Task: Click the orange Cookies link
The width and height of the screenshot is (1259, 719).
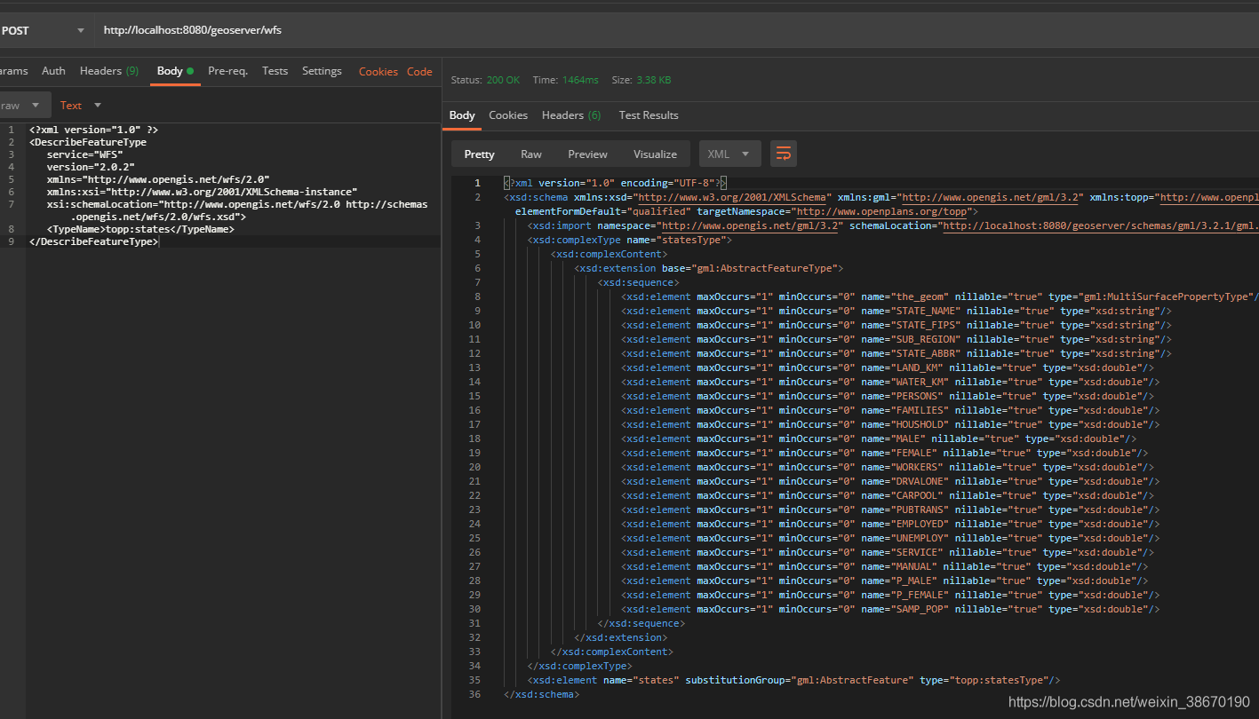Action: click(x=378, y=72)
